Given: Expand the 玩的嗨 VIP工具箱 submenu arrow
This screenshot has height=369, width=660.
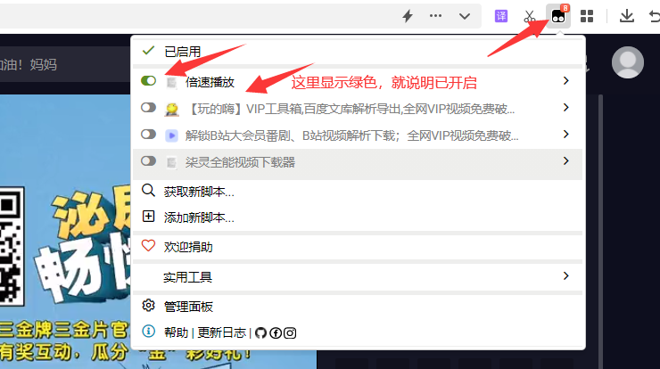Looking at the screenshot, I should pyautogui.click(x=566, y=107).
